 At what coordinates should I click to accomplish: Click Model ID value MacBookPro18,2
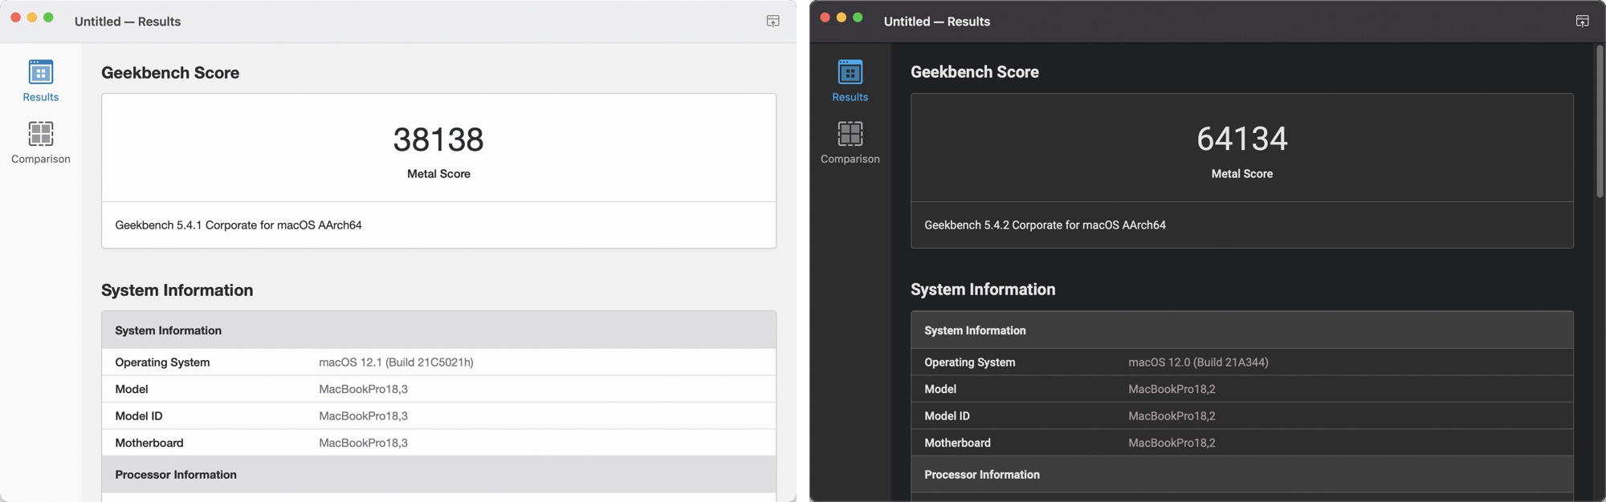(x=1172, y=416)
